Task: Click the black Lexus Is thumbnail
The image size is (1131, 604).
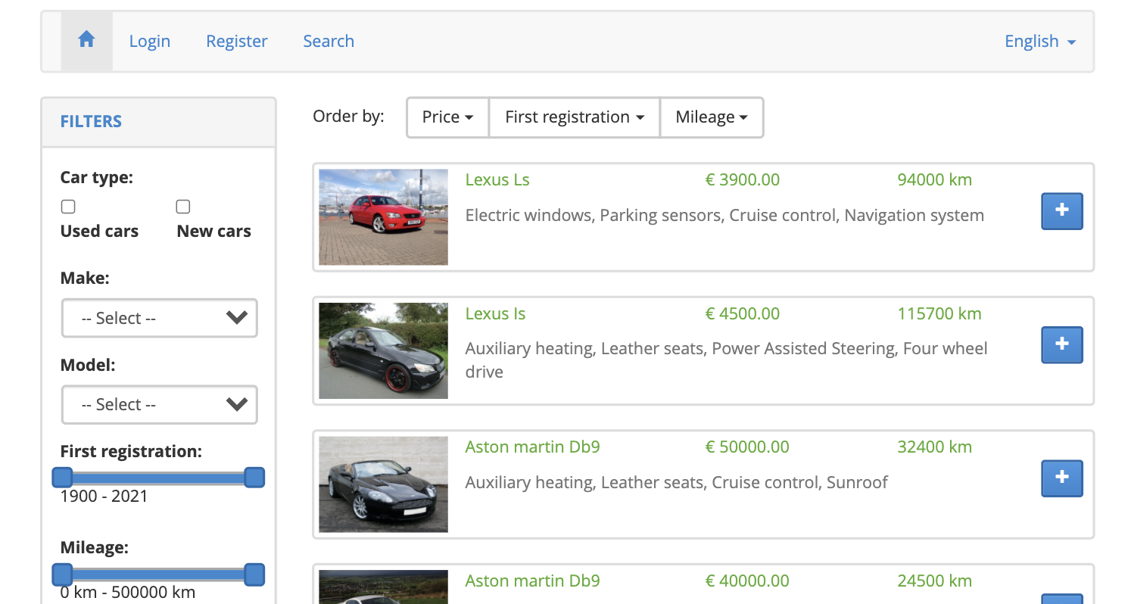Action: (x=383, y=350)
